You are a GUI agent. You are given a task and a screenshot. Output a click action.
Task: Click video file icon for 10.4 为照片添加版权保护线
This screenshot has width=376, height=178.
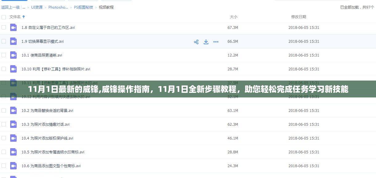pyautogui.click(x=13, y=138)
